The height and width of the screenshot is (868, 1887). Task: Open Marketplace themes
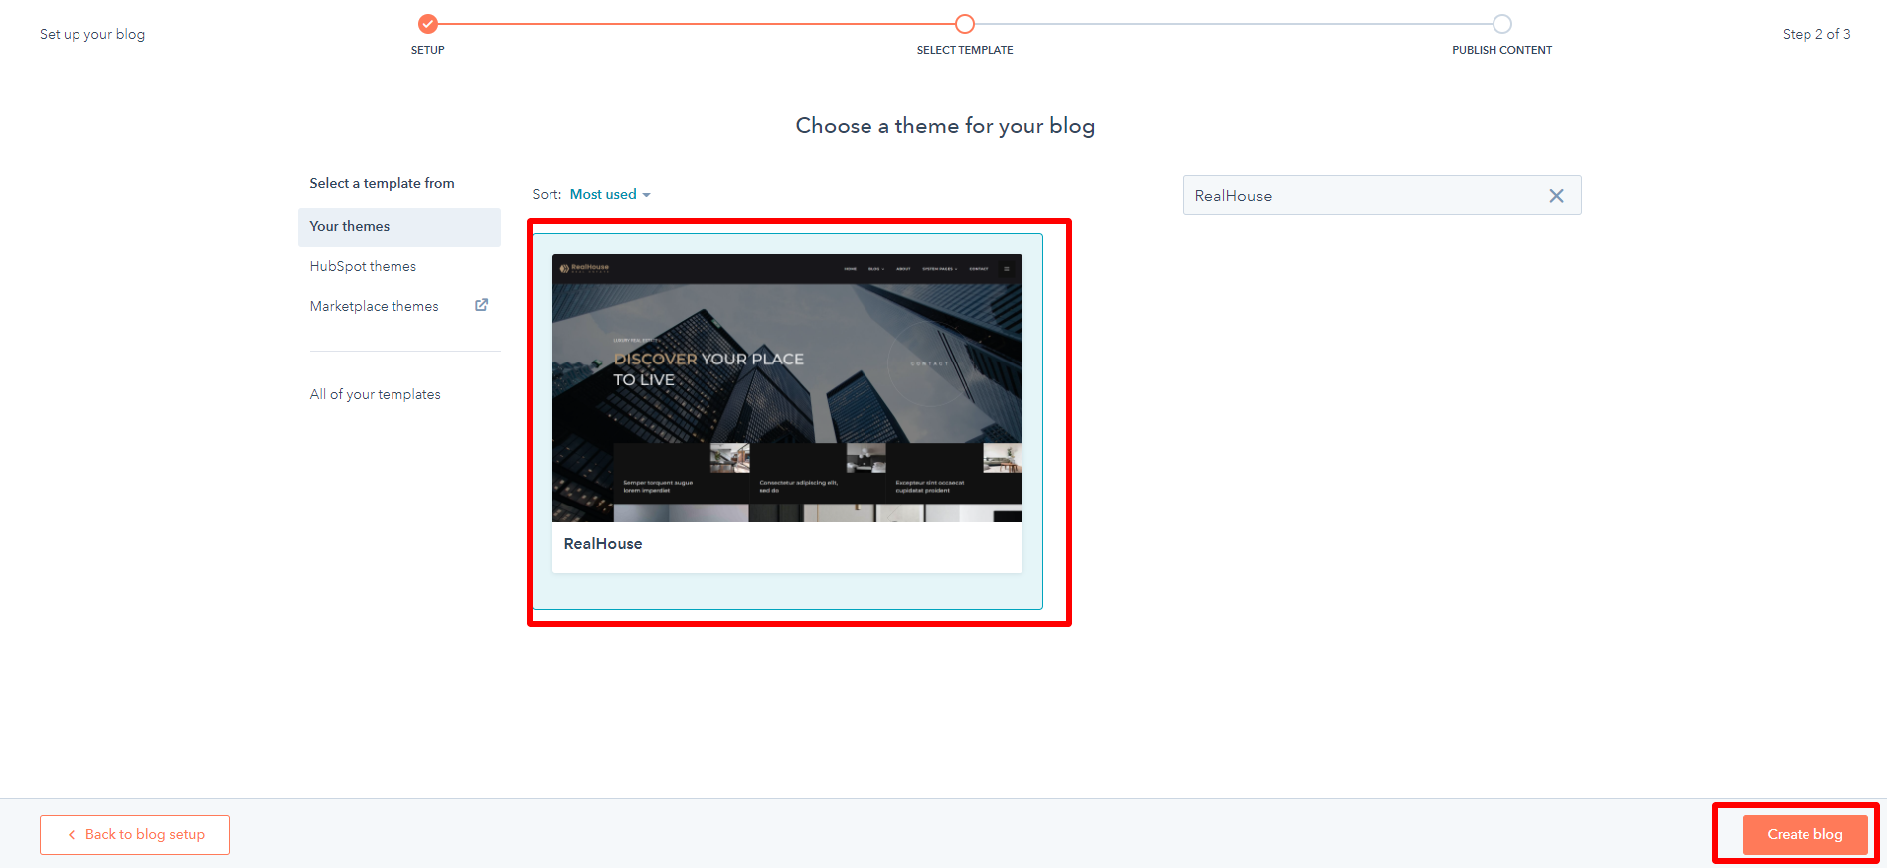click(374, 306)
